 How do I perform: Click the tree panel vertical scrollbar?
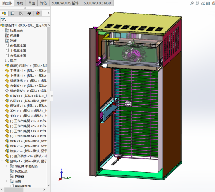(x=48, y=50)
